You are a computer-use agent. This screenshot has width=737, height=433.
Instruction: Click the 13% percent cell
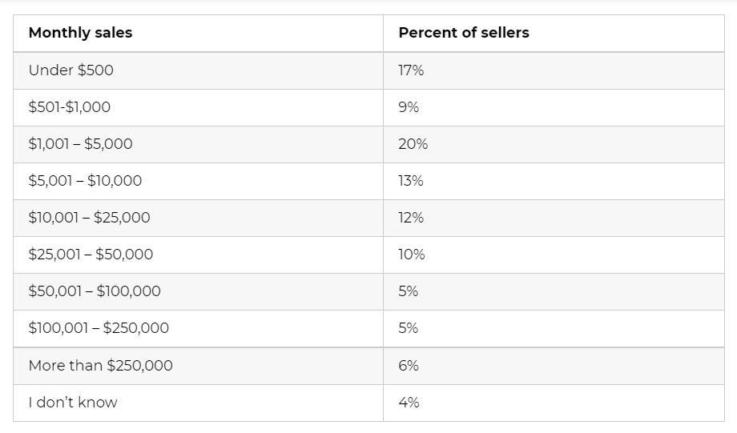(x=411, y=181)
